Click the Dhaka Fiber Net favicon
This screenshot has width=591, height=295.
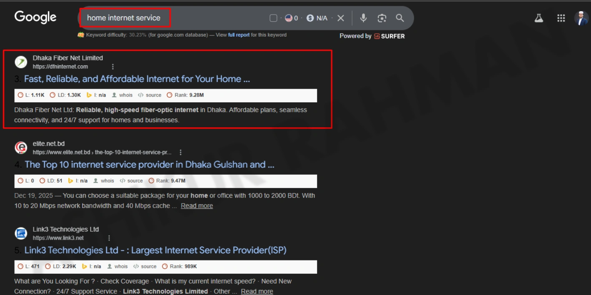(x=21, y=62)
